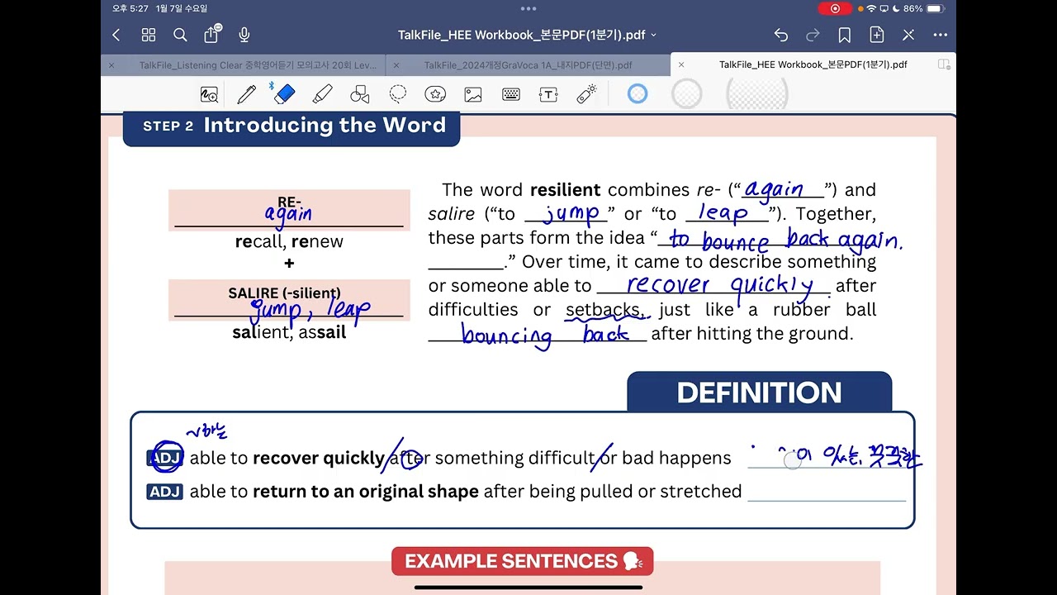The height and width of the screenshot is (595, 1057).
Task: Close the Listening Clear tab
Action: 112,65
